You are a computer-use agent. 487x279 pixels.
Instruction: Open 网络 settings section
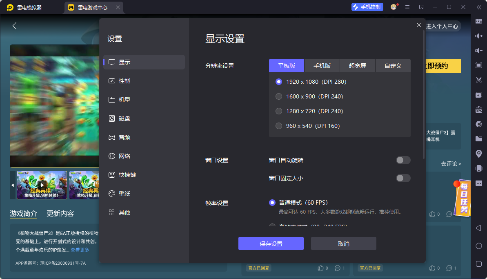[144, 156]
